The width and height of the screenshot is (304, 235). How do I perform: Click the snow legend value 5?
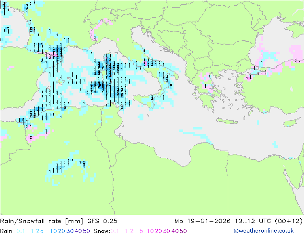[x=141, y=231]
